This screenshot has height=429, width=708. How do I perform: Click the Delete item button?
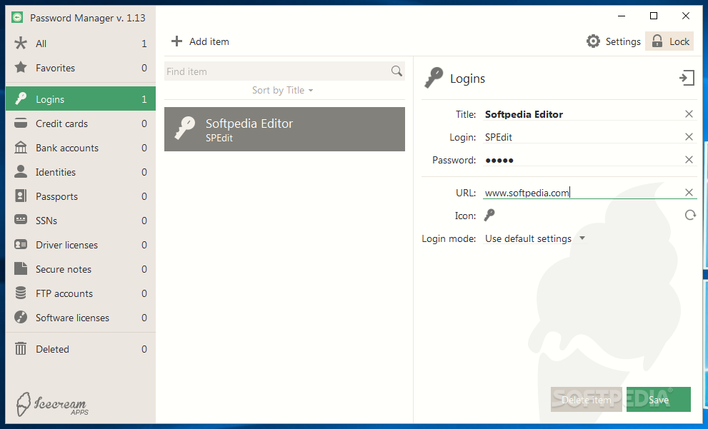click(586, 399)
